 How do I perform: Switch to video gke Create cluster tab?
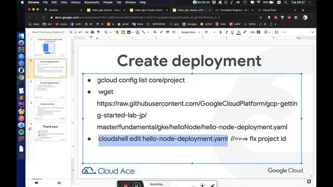pyautogui.click(x=148, y=10)
